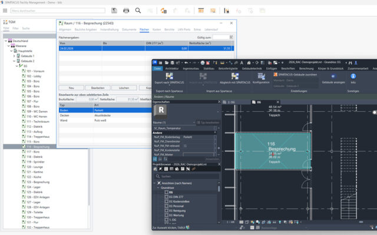Viewport: 377px width, 235px height.
Task: Click the dark toolbar icon after the orange ones
Action: [x=226, y=11]
